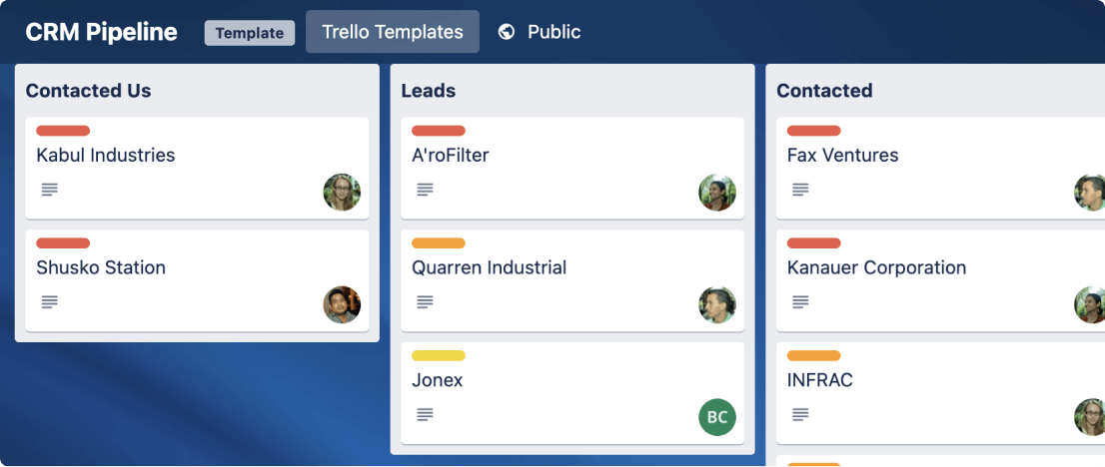
Task: Click the BC member avatar on Jonex
Action: [717, 418]
